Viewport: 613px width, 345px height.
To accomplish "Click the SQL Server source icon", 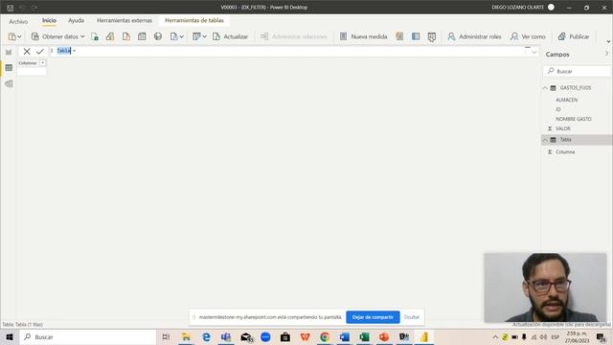I will (125, 36).
